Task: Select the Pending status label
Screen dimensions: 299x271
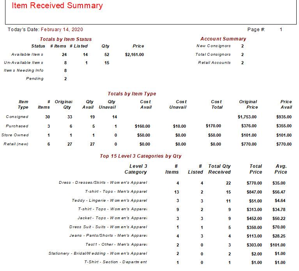Action: 35,79
